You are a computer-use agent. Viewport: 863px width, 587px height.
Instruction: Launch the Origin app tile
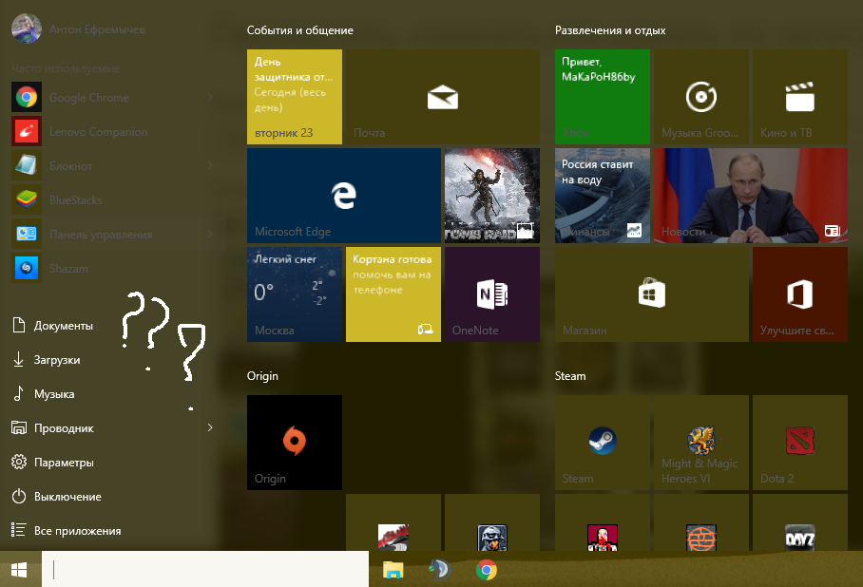(x=295, y=443)
